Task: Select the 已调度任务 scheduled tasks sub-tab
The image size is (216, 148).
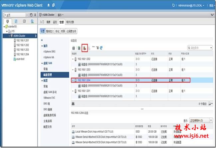Action: click(x=71, y=31)
